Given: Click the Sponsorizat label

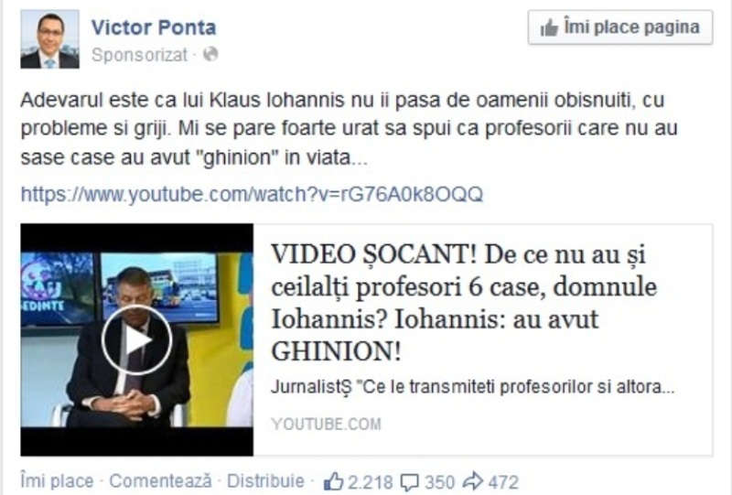Looking at the screenshot, I should pyautogui.click(x=140, y=55).
